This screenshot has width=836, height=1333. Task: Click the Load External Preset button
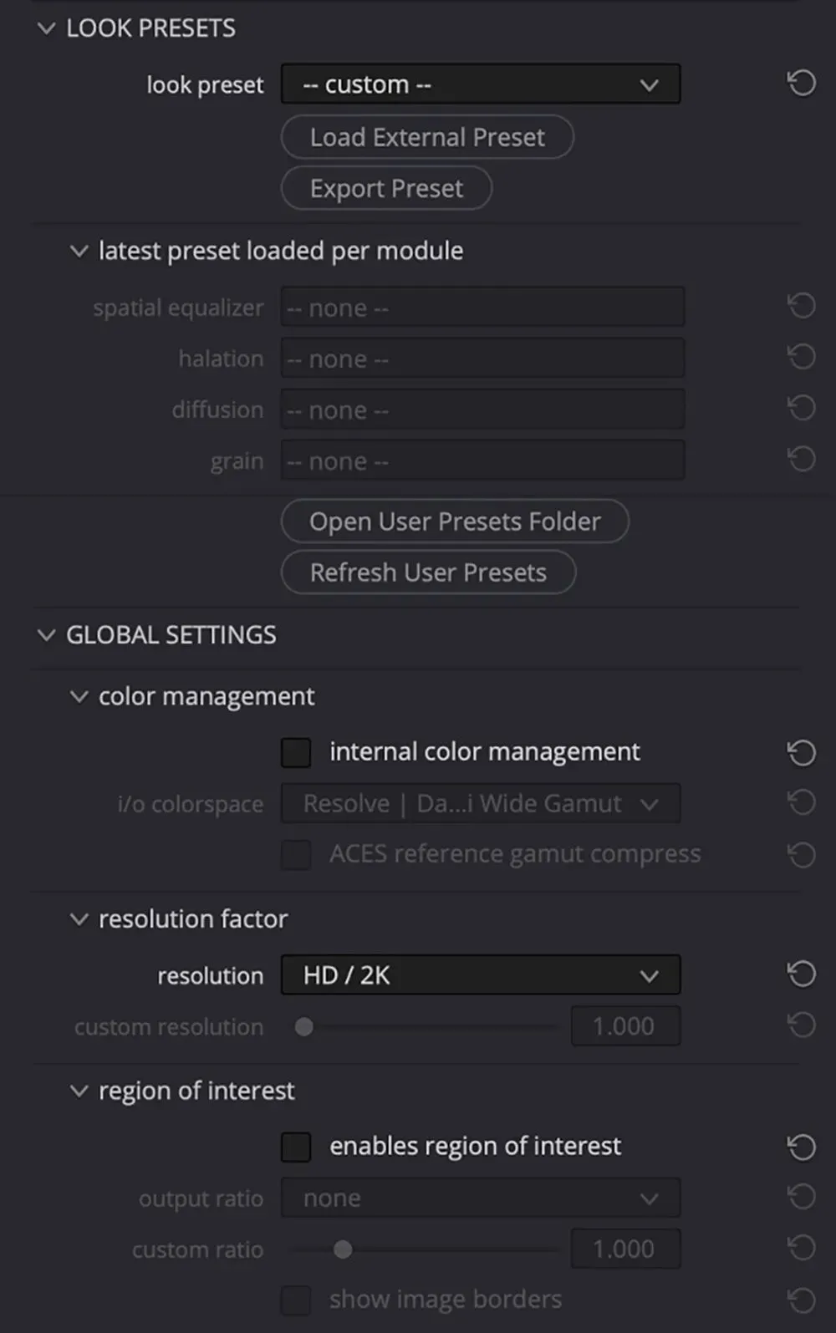click(x=427, y=137)
